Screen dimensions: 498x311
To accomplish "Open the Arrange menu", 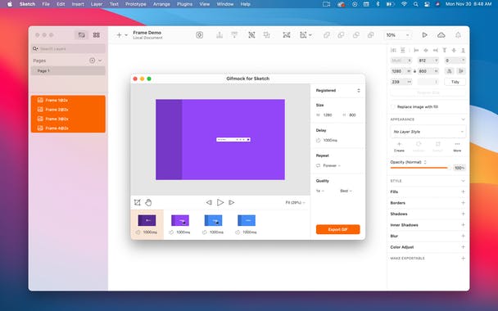I will pyautogui.click(x=161, y=4).
